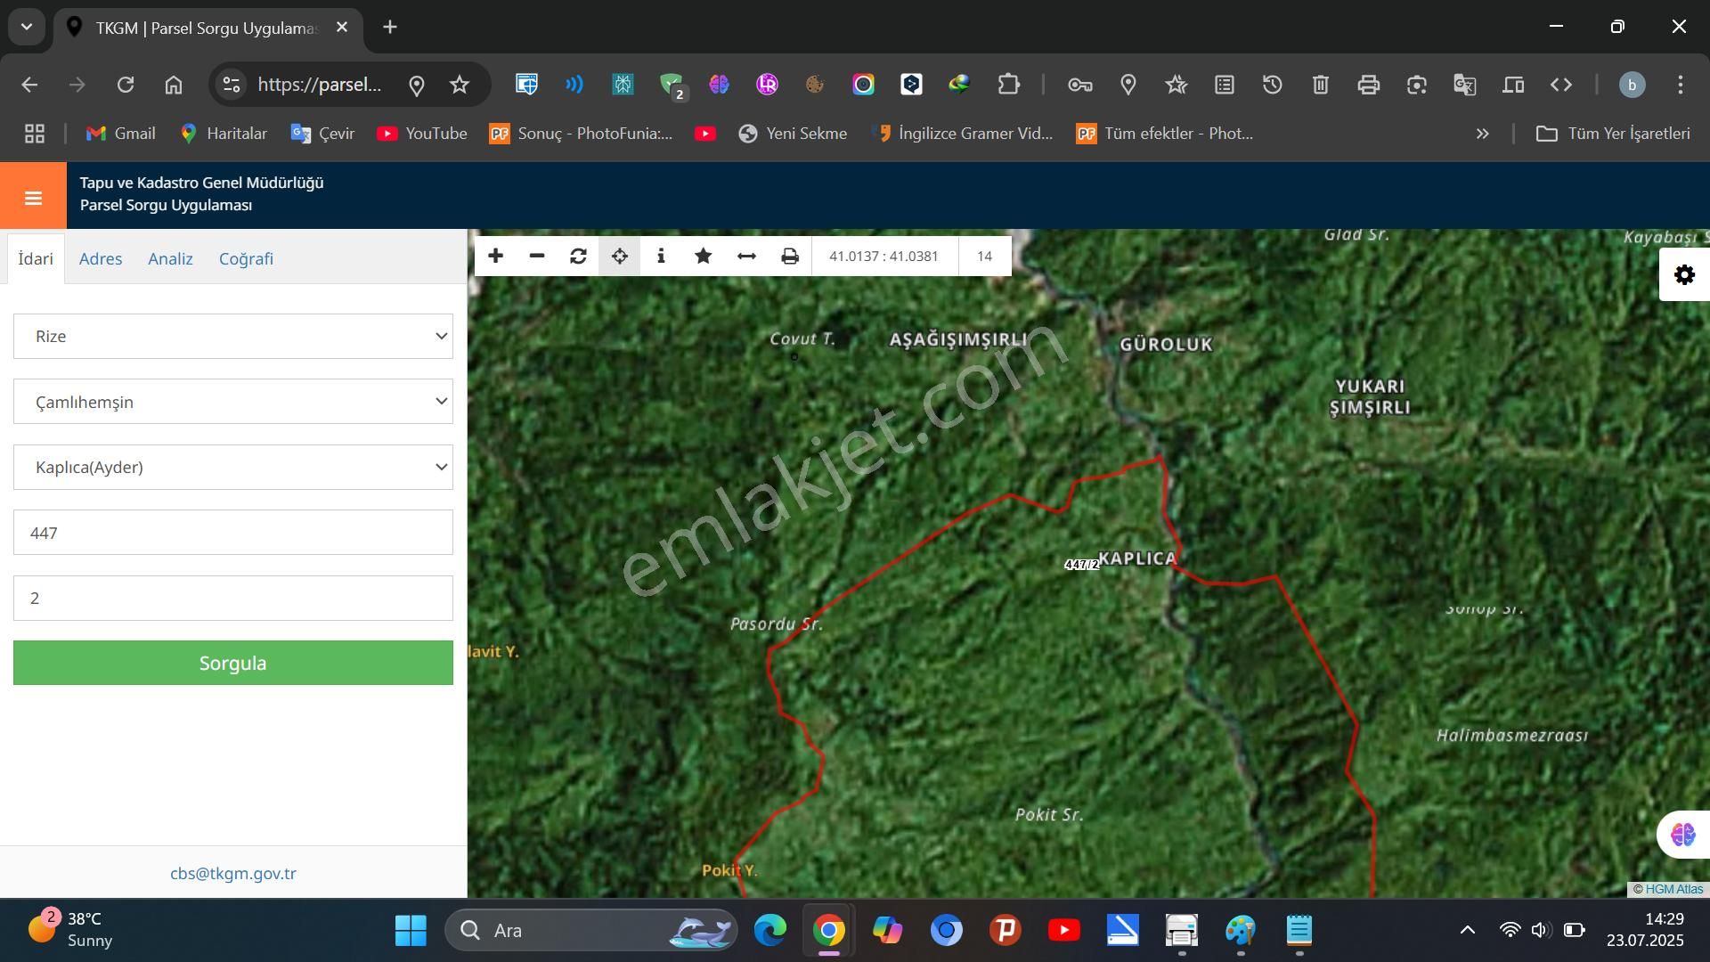Select the measure distance arrow tool

tap(746, 257)
